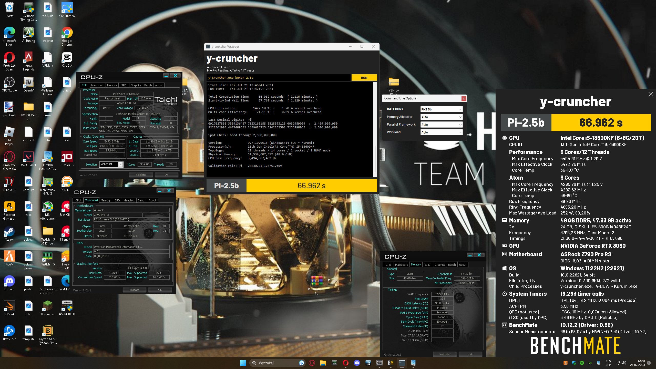Launch A-Tuning desktop icon

tap(28, 35)
